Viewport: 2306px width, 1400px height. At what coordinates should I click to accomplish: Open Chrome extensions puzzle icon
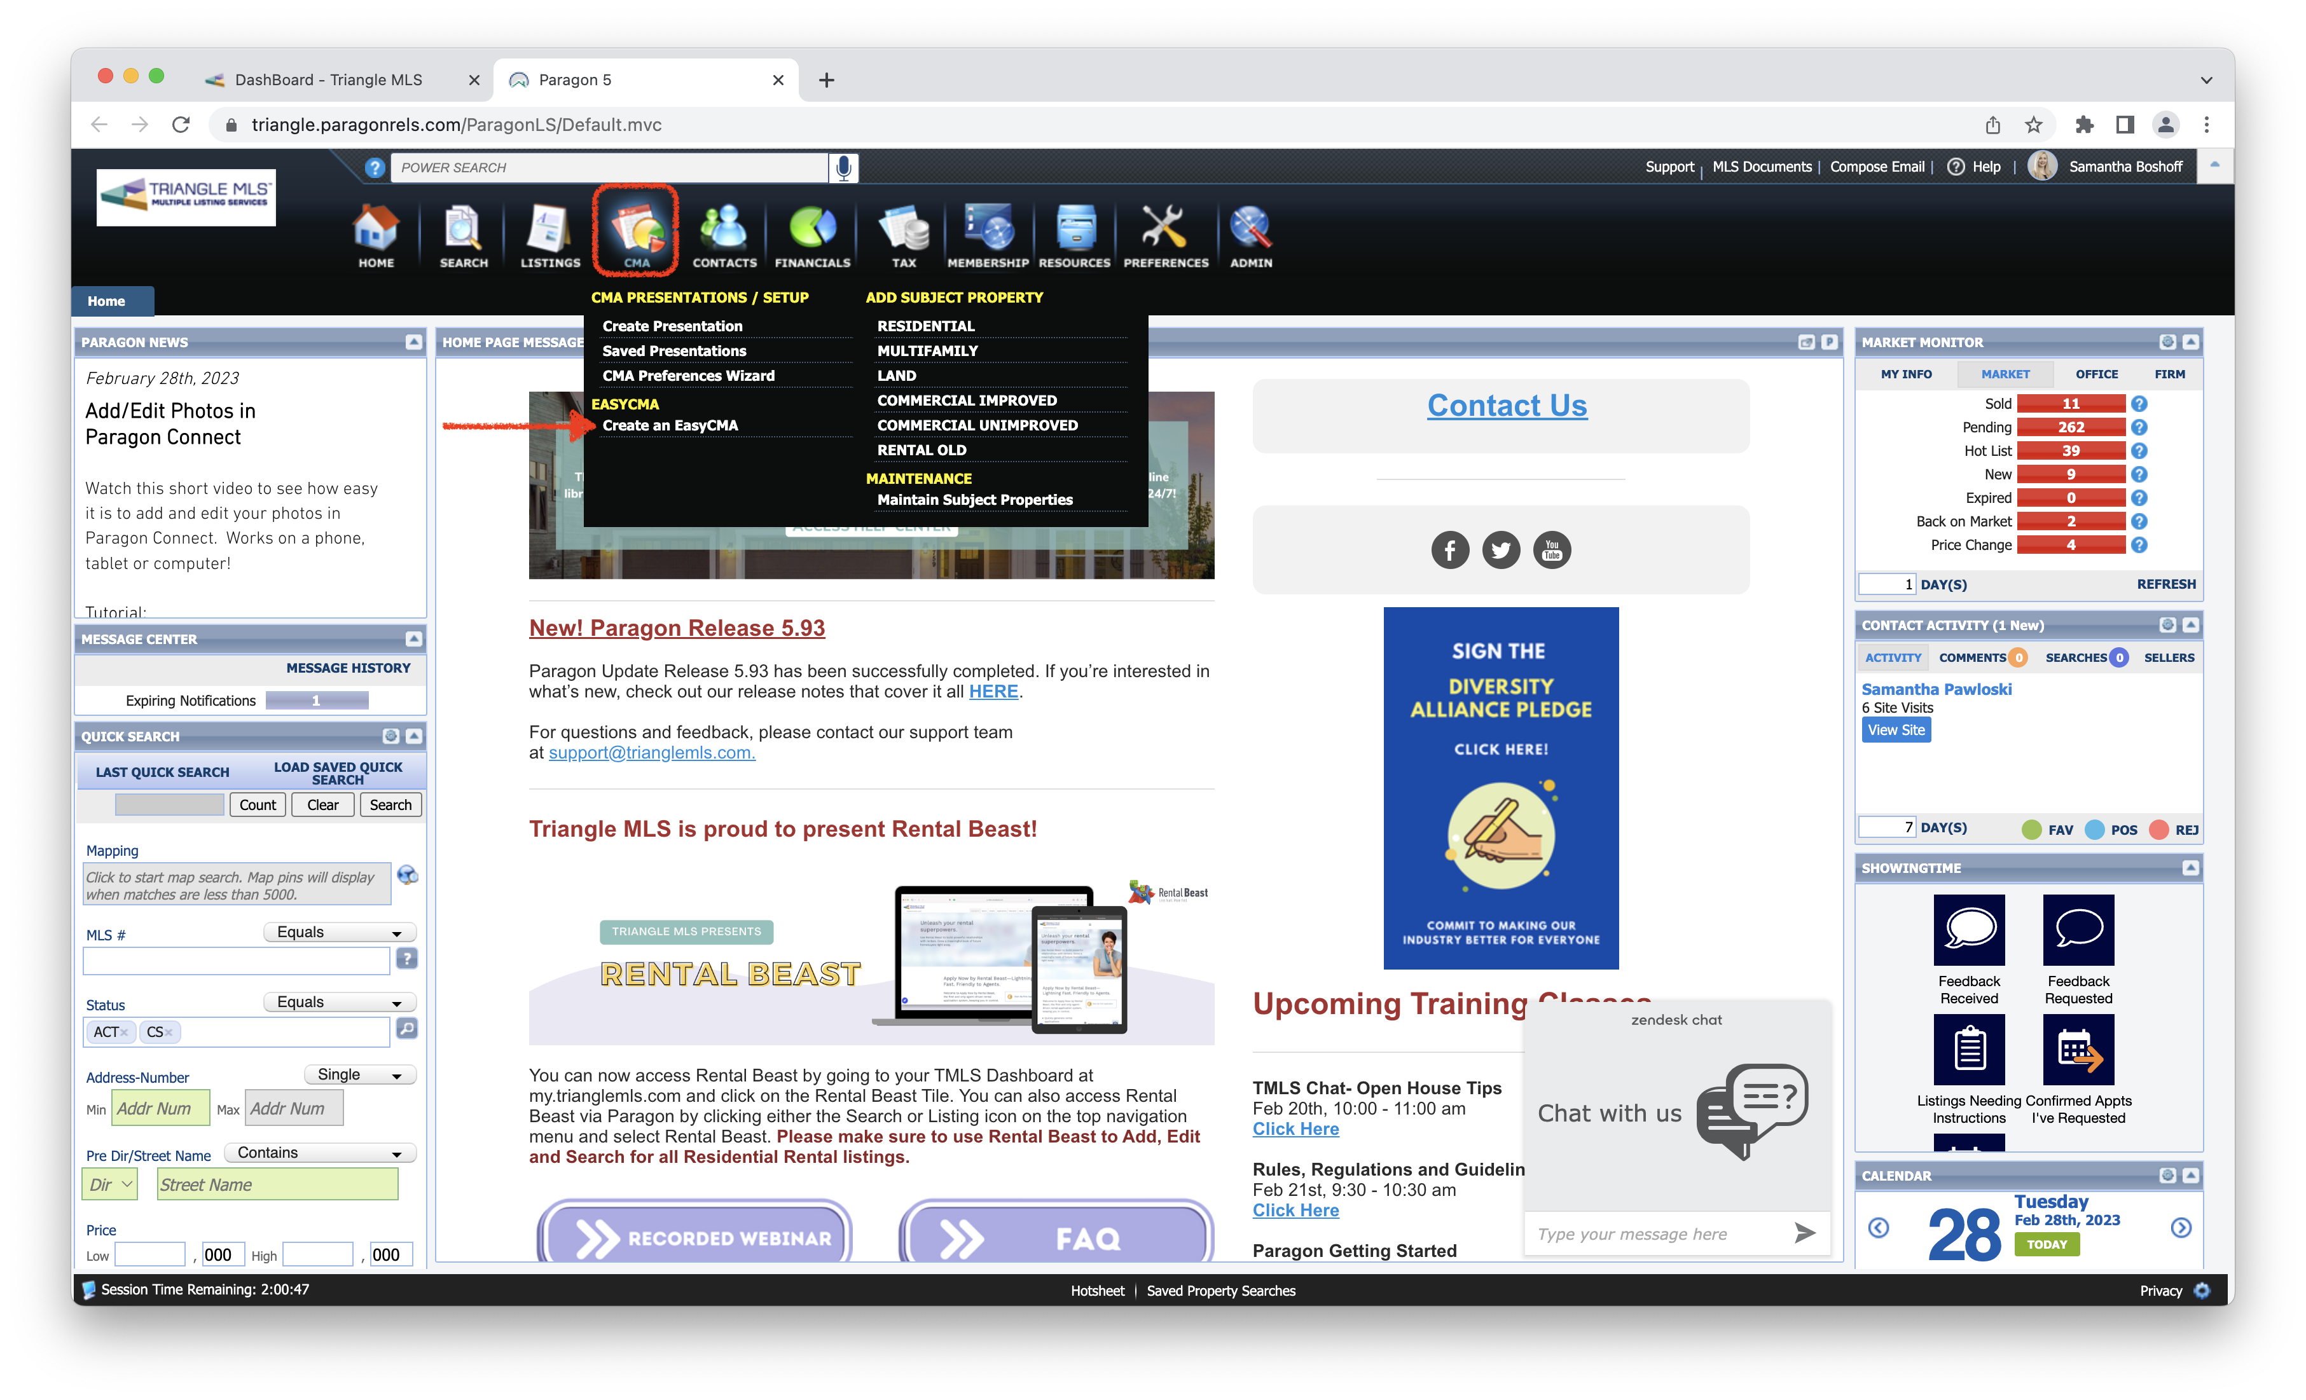point(2083,125)
